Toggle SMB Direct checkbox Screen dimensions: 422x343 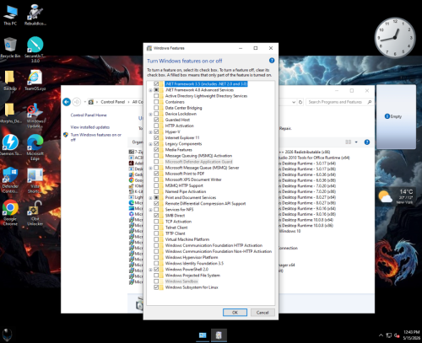(x=156, y=216)
